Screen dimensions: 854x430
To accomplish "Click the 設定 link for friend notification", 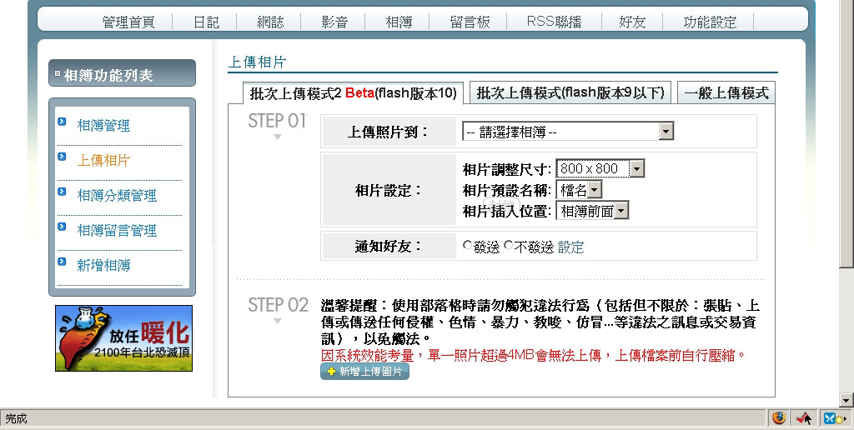I will click(x=570, y=247).
